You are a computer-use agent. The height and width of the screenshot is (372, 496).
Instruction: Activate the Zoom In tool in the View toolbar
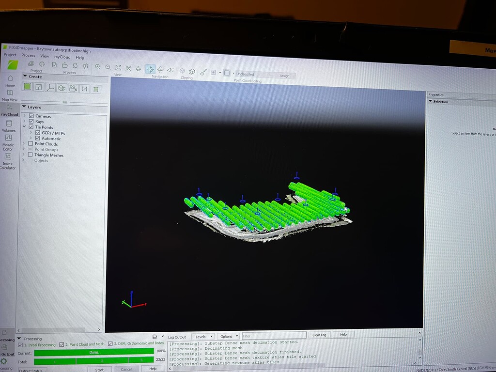click(x=97, y=67)
